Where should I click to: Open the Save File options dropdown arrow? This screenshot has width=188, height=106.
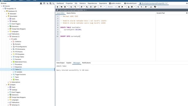coord(68,7)
